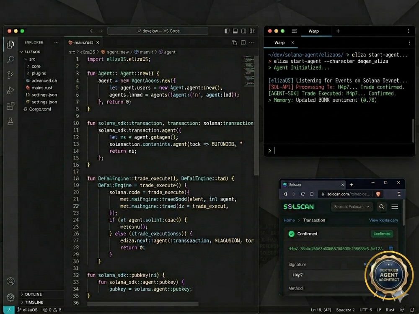Open Explorer panel more actions ellipsis
This screenshot has width=419, height=314.
[x=57, y=42]
